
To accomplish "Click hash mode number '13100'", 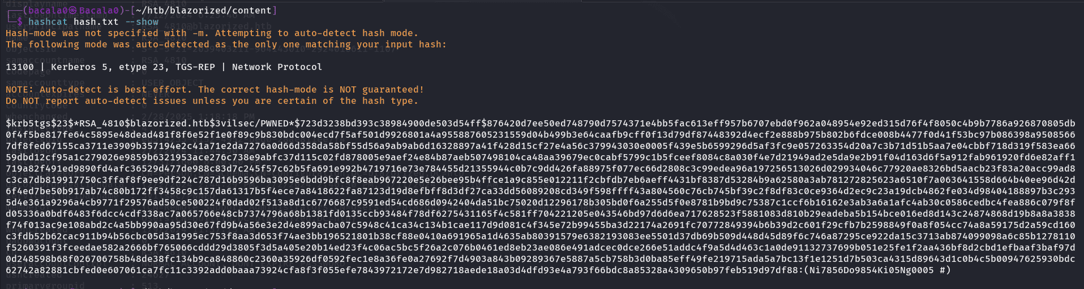I will pyautogui.click(x=20, y=67).
